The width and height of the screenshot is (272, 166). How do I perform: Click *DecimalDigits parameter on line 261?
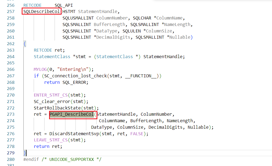(112, 37)
